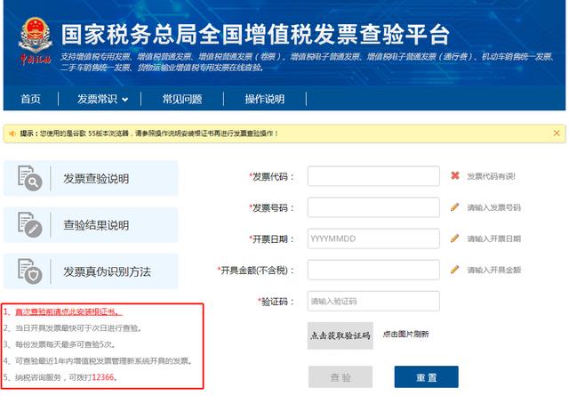The height and width of the screenshot is (396, 569).
Task: Click the 发票代码有误! error message
Action: pyautogui.click(x=491, y=176)
